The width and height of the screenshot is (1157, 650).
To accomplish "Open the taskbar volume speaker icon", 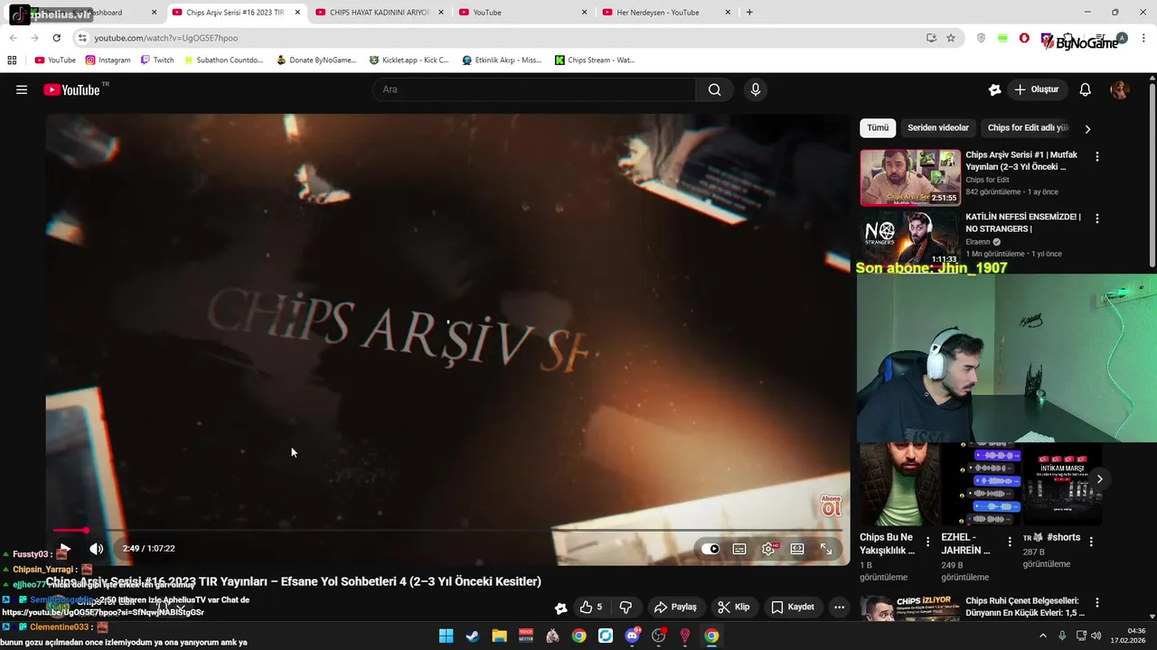I will coord(1096,636).
